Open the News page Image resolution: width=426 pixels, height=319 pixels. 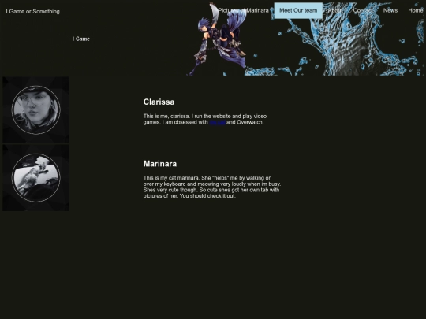click(x=390, y=10)
